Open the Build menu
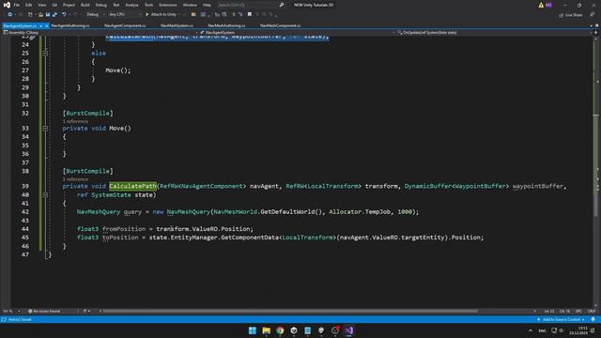601x338 pixels. click(85, 5)
